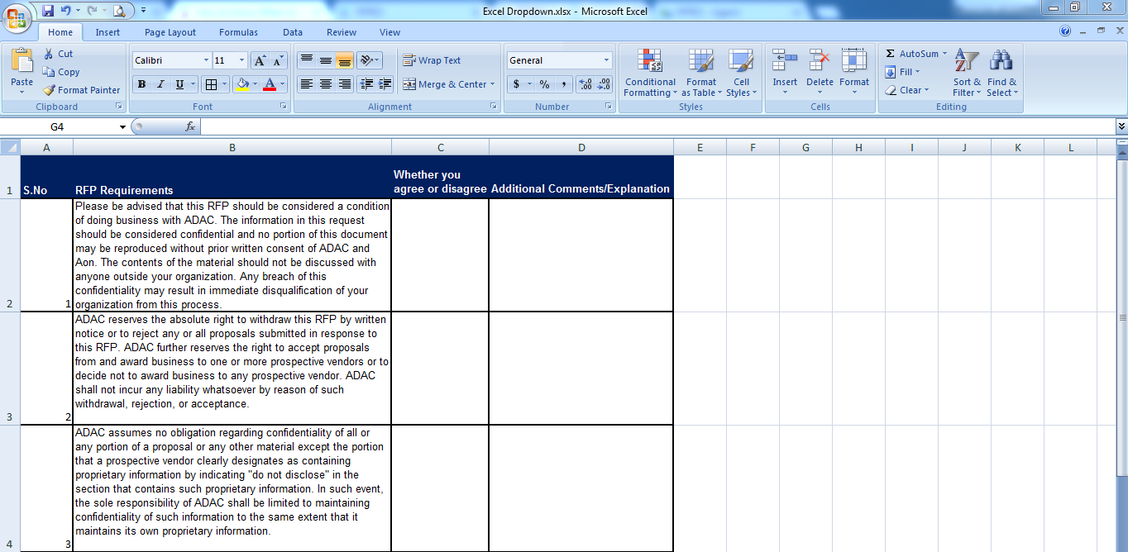Switch to the Formulas ribbon tab
Viewport: 1128px width, 552px height.
pyautogui.click(x=238, y=32)
